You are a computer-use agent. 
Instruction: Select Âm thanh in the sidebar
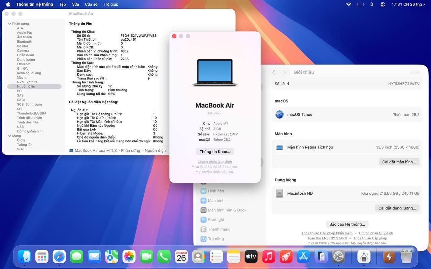pos(25,37)
